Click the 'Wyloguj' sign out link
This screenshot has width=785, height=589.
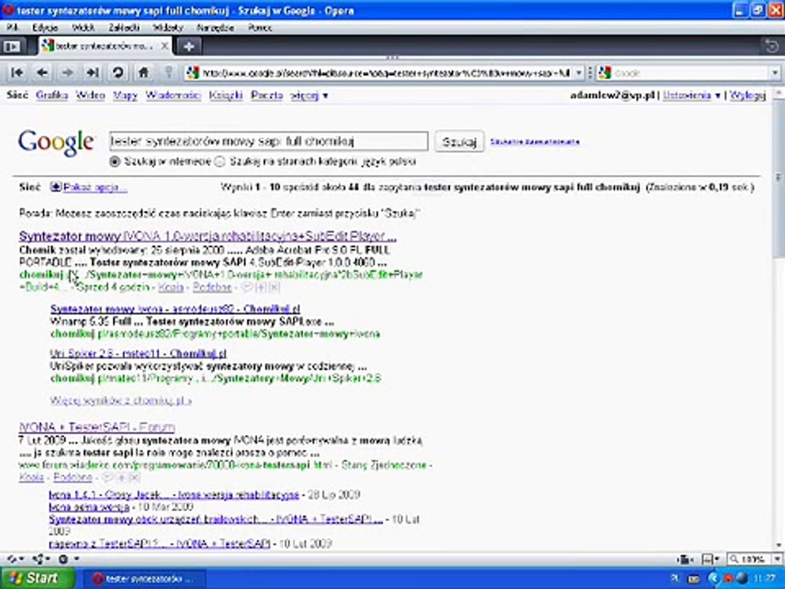(747, 95)
